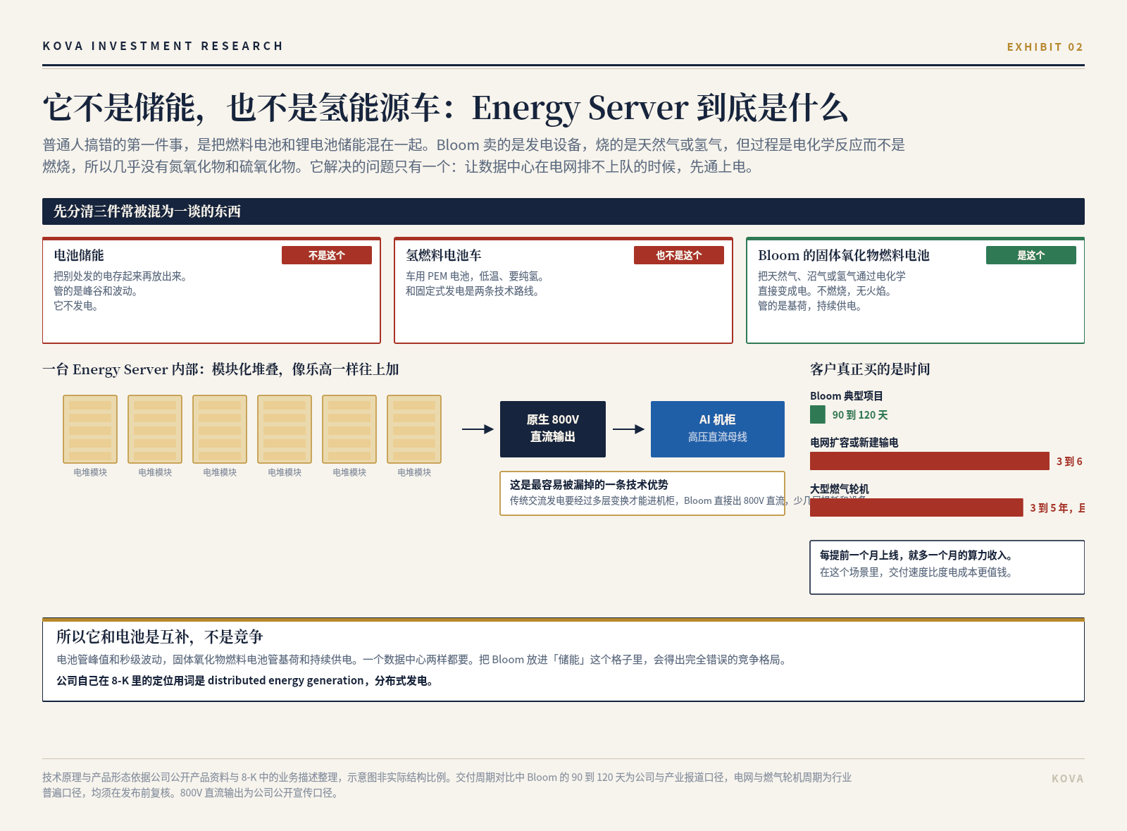Click the red "不是这个" badge
Image resolution: width=1127 pixels, height=831 pixels.
click(x=327, y=255)
